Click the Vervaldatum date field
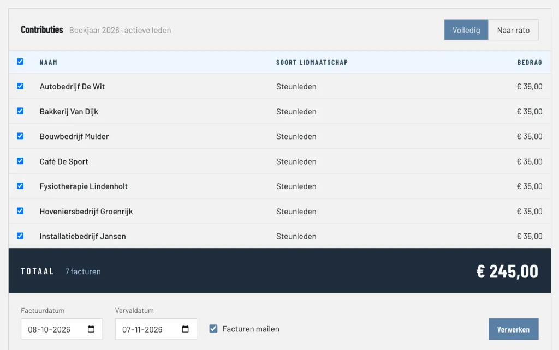Image resolution: width=559 pixels, height=350 pixels. (x=156, y=329)
